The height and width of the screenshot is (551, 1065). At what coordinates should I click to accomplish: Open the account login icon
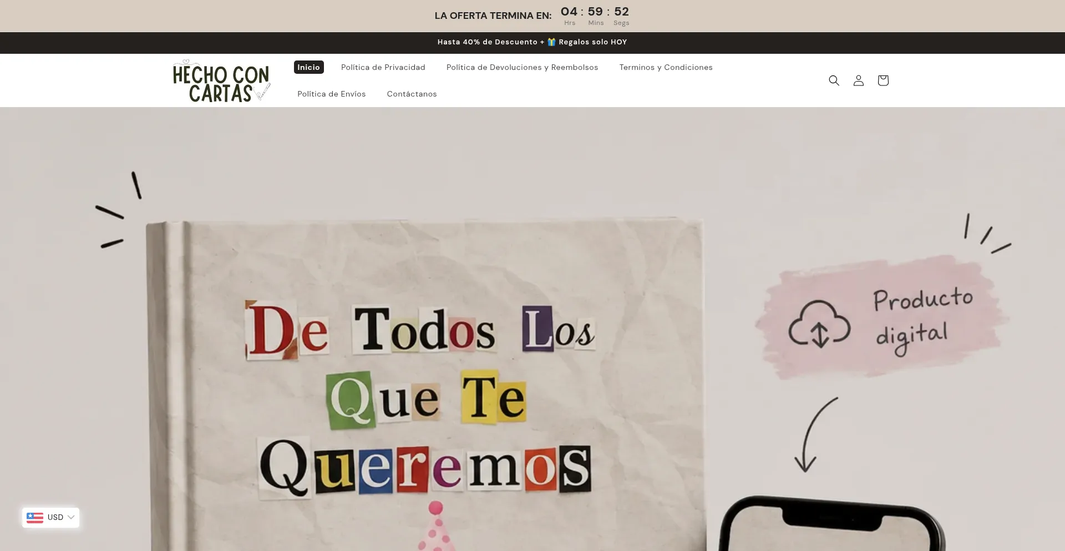point(858,80)
